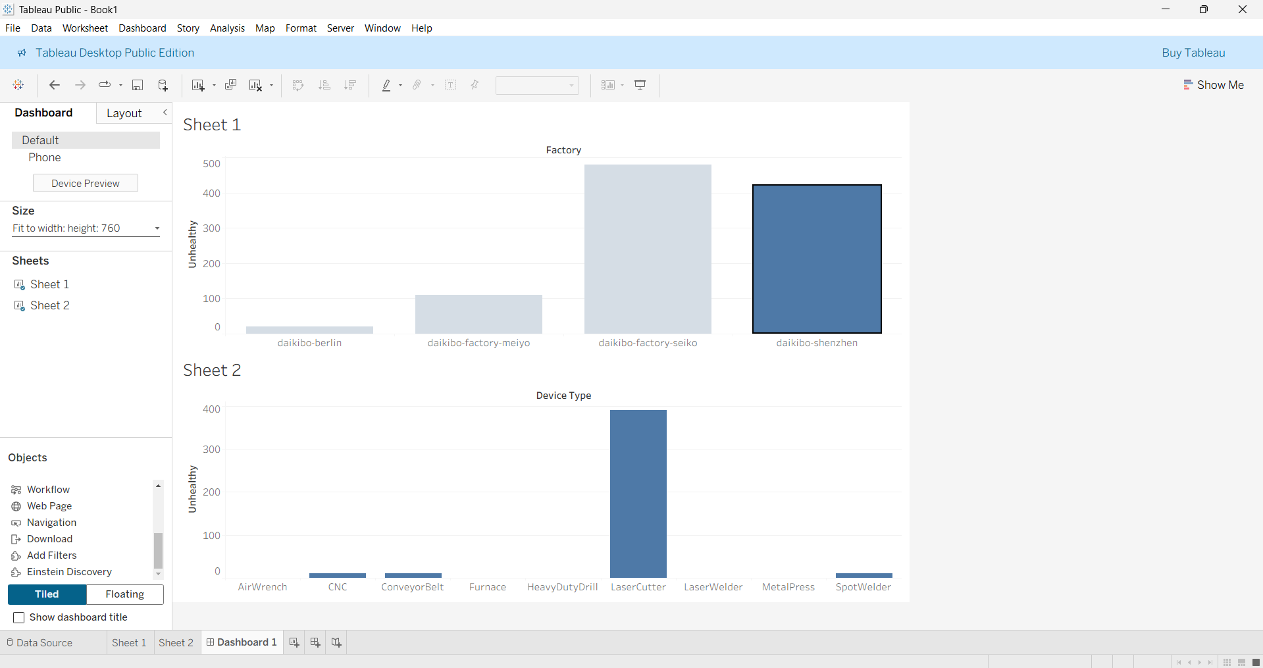Select the Tiled layout toggle
Viewport: 1263px width, 668px height.
[x=47, y=594]
